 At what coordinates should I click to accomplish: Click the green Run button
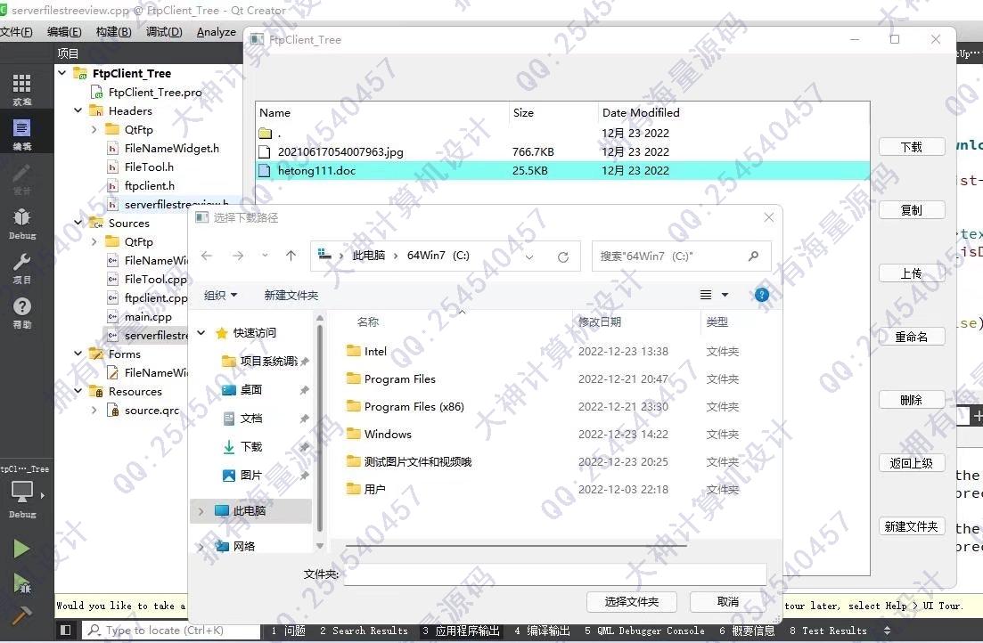point(21,549)
